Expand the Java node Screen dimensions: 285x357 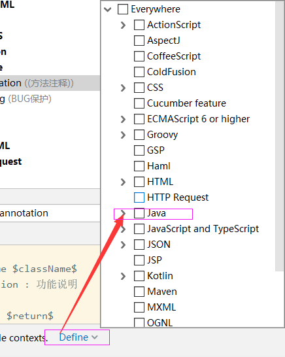point(123,213)
